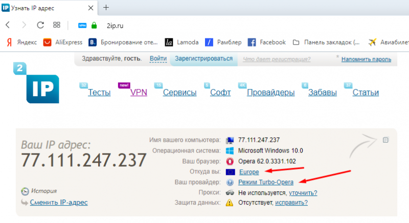Open the Яндекс bookmark
The image size is (409, 223).
click(x=20, y=42)
